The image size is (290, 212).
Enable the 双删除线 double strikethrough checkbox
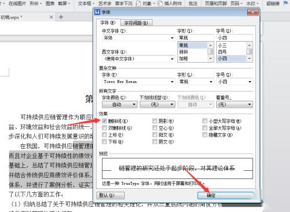[x=104, y=128]
